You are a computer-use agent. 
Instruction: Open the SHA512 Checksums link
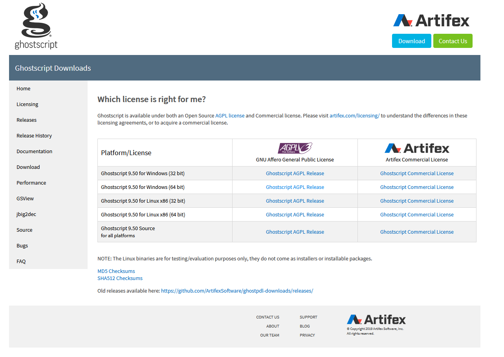coord(120,278)
